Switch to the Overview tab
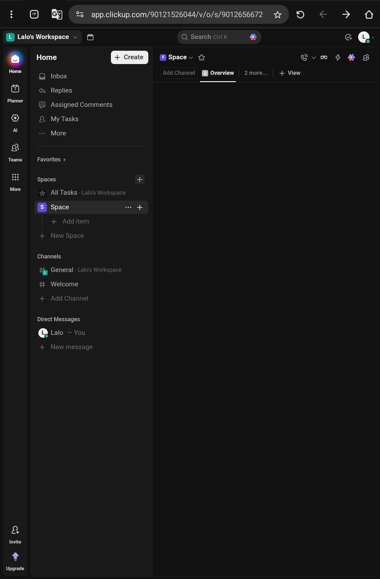Screen dimensions: 380x579 pos(218,73)
